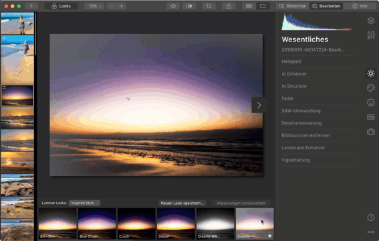Click Neuen Look speichern button
Viewport: 379px width, 241px height.
click(182, 203)
